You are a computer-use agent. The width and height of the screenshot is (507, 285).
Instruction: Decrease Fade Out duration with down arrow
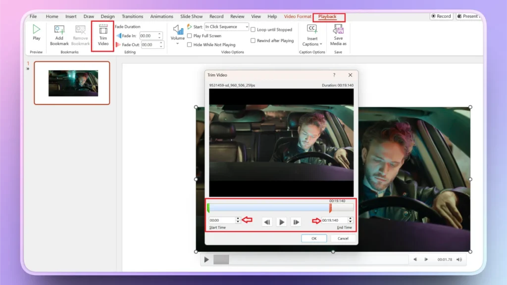click(161, 47)
